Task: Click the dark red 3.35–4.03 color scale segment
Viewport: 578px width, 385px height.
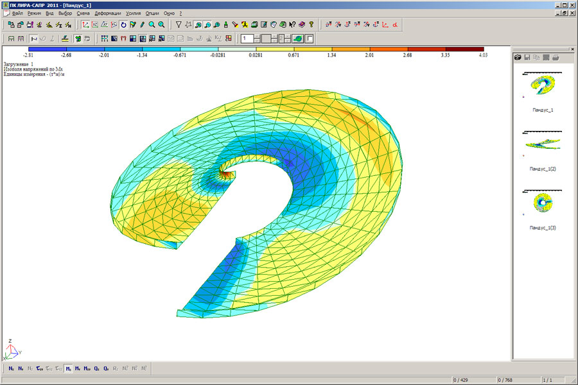Action: [464, 49]
